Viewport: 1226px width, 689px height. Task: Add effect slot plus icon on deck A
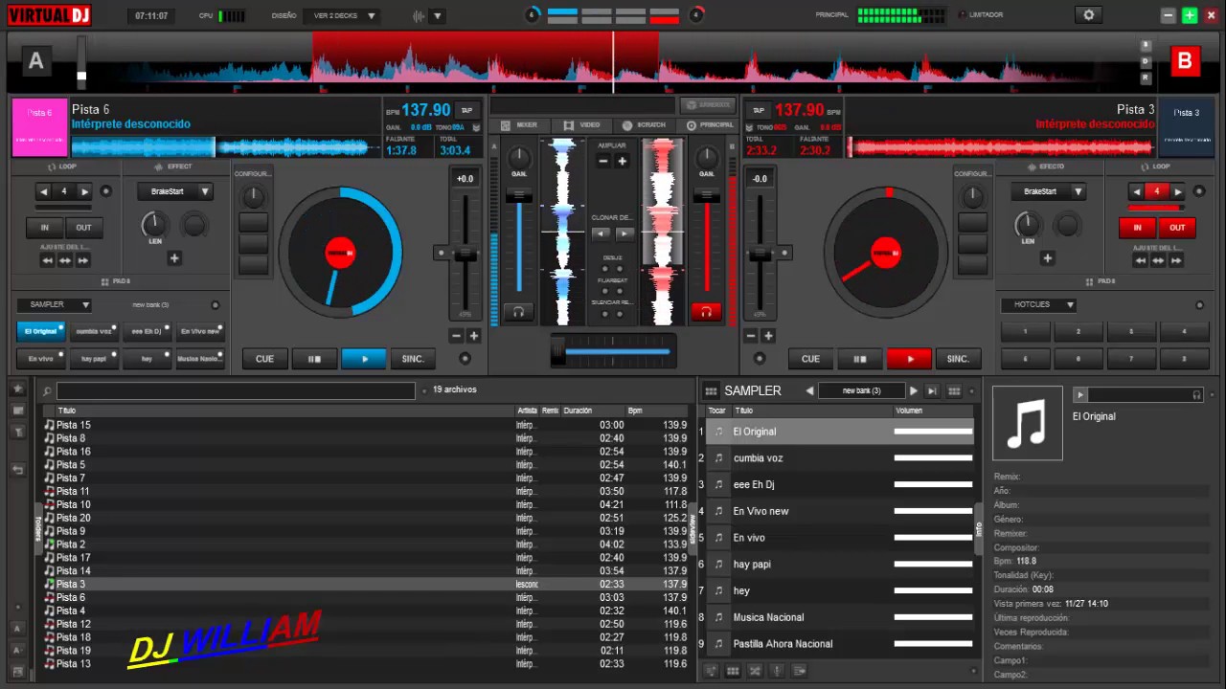click(174, 258)
